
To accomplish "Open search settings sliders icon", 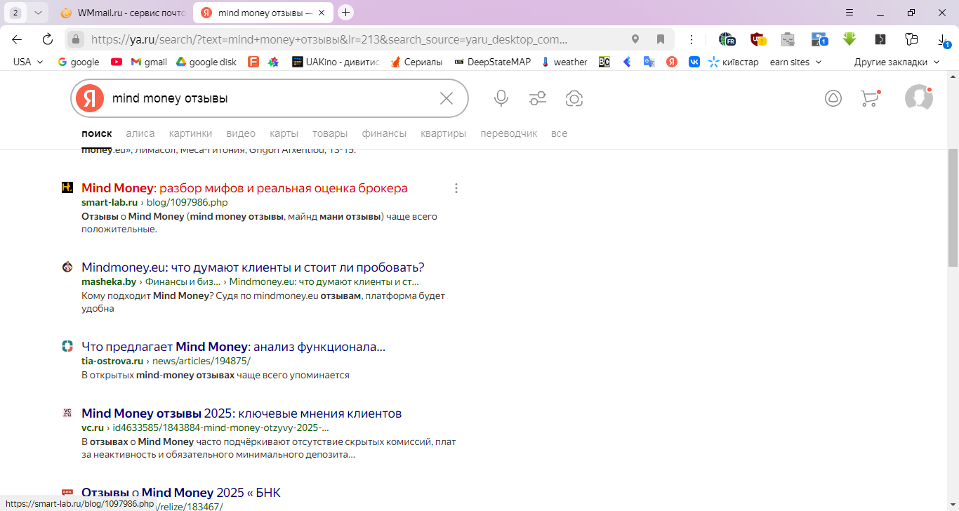I will pos(538,98).
